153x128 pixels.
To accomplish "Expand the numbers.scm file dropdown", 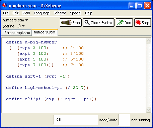I will click(15, 20).
